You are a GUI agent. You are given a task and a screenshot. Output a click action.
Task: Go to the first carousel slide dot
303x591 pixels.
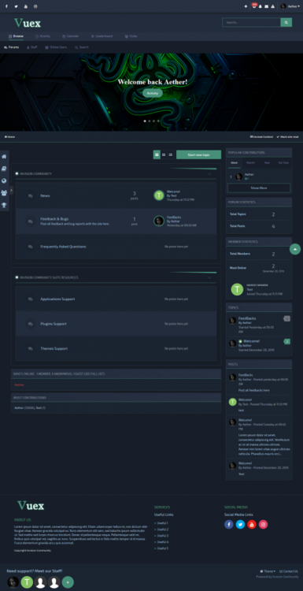(x=145, y=121)
